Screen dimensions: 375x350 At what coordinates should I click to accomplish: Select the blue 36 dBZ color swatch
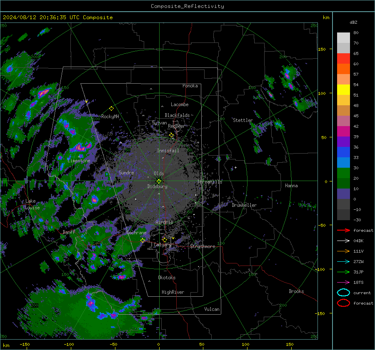[x=343, y=152]
